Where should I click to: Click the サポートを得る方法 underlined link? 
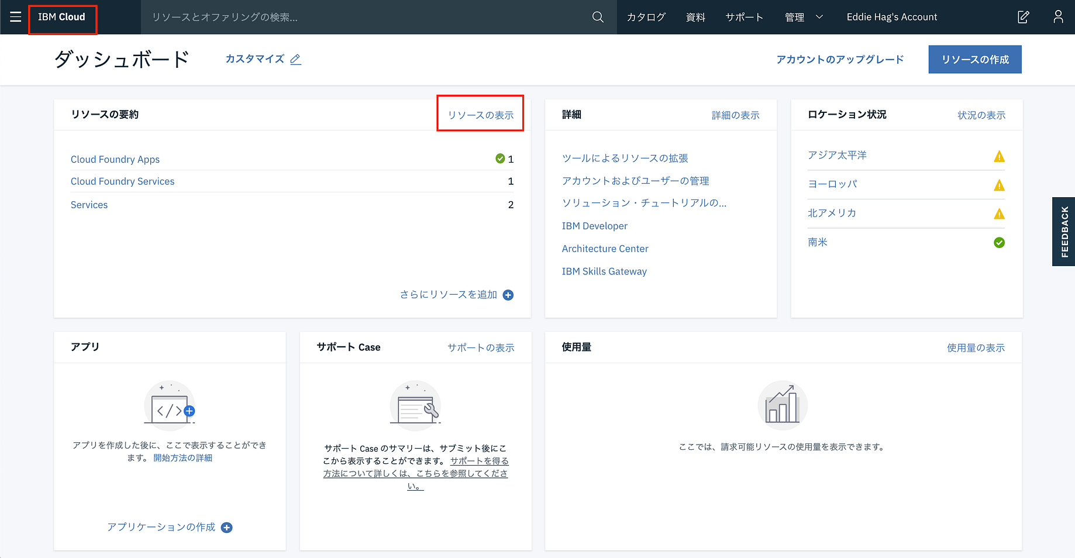tap(416, 473)
